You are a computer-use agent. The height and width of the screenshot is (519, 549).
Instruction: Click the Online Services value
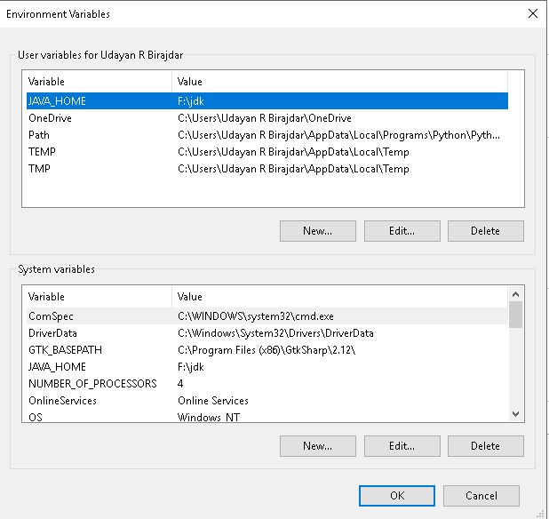click(x=213, y=400)
